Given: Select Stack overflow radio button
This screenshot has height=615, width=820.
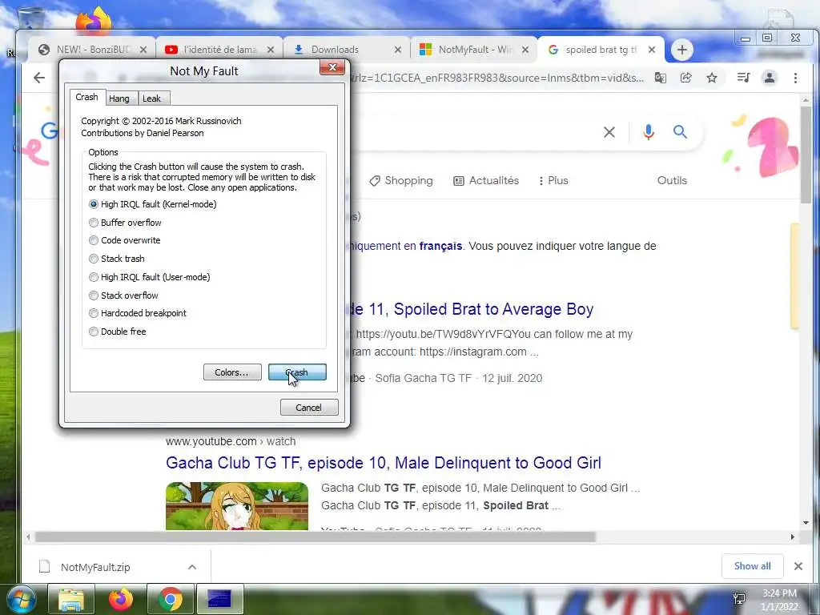Looking at the screenshot, I should pyautogui.click(x=94, y=295).
